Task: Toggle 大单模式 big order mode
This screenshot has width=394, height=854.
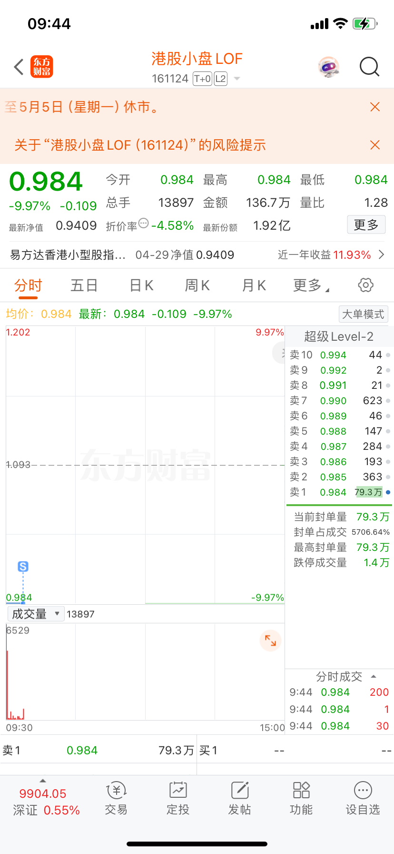Action: [363, 314]
